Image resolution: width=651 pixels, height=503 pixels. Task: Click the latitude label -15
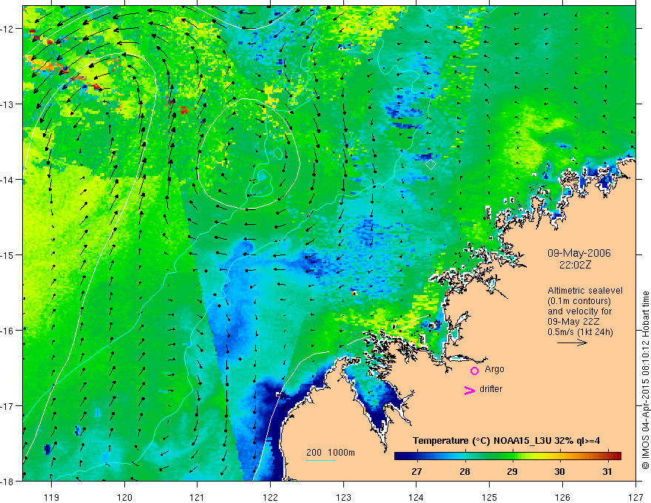pos(8,254)
